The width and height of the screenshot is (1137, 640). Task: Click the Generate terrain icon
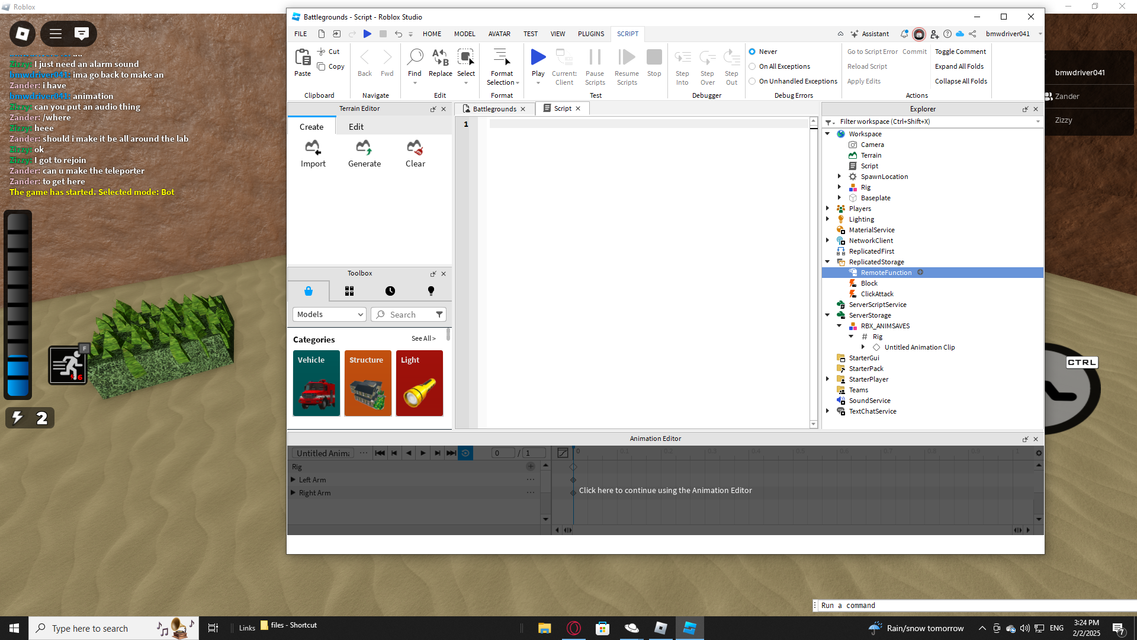[364, 148]
